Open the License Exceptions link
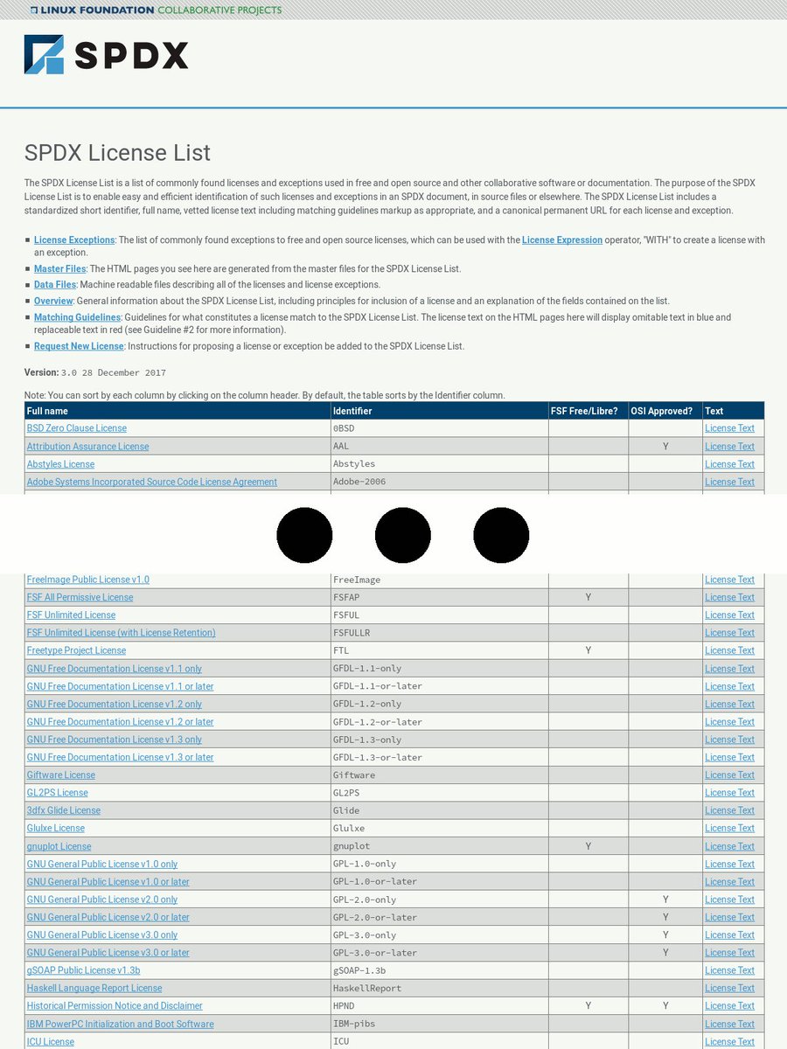Screen dimensions: 787x1049 [x=74, y=240]
